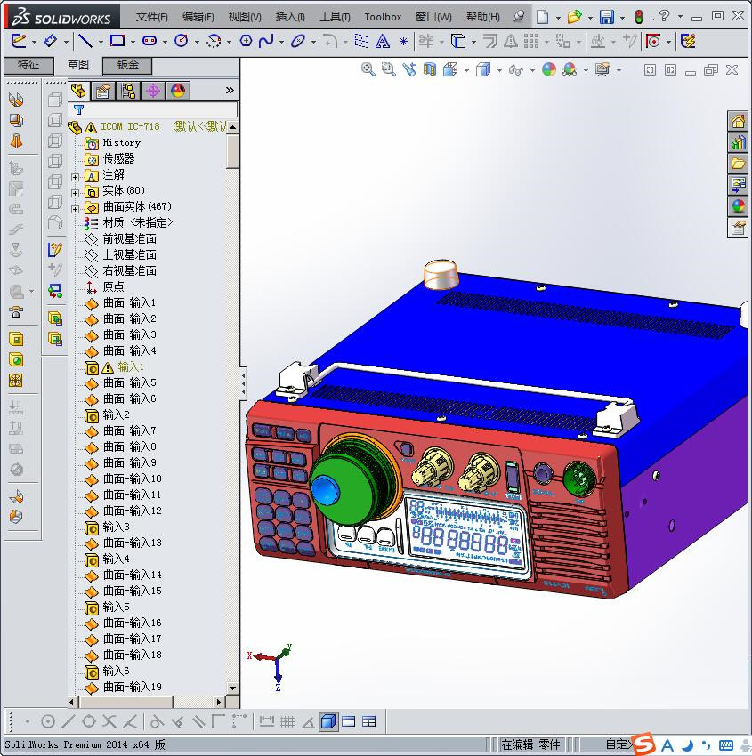Screen dimensions: 752x756
Task: Choose the Spline tool in the sketch toolbar
Action: pos(266,41)
